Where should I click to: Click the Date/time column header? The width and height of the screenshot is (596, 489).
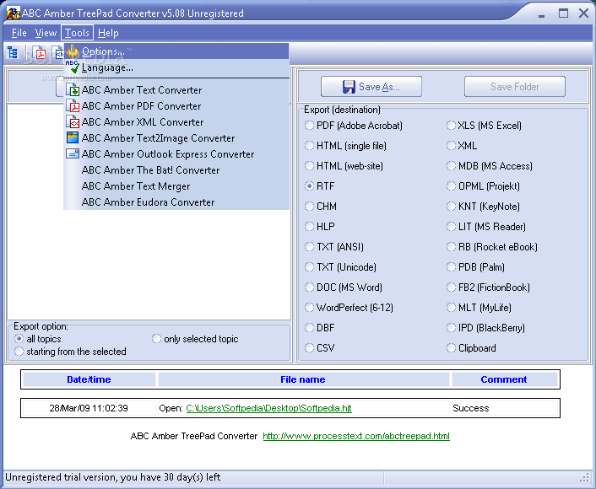(89, 379)
